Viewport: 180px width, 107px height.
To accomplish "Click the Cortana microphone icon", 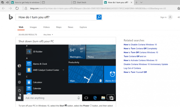I will (x=79, y=98).
